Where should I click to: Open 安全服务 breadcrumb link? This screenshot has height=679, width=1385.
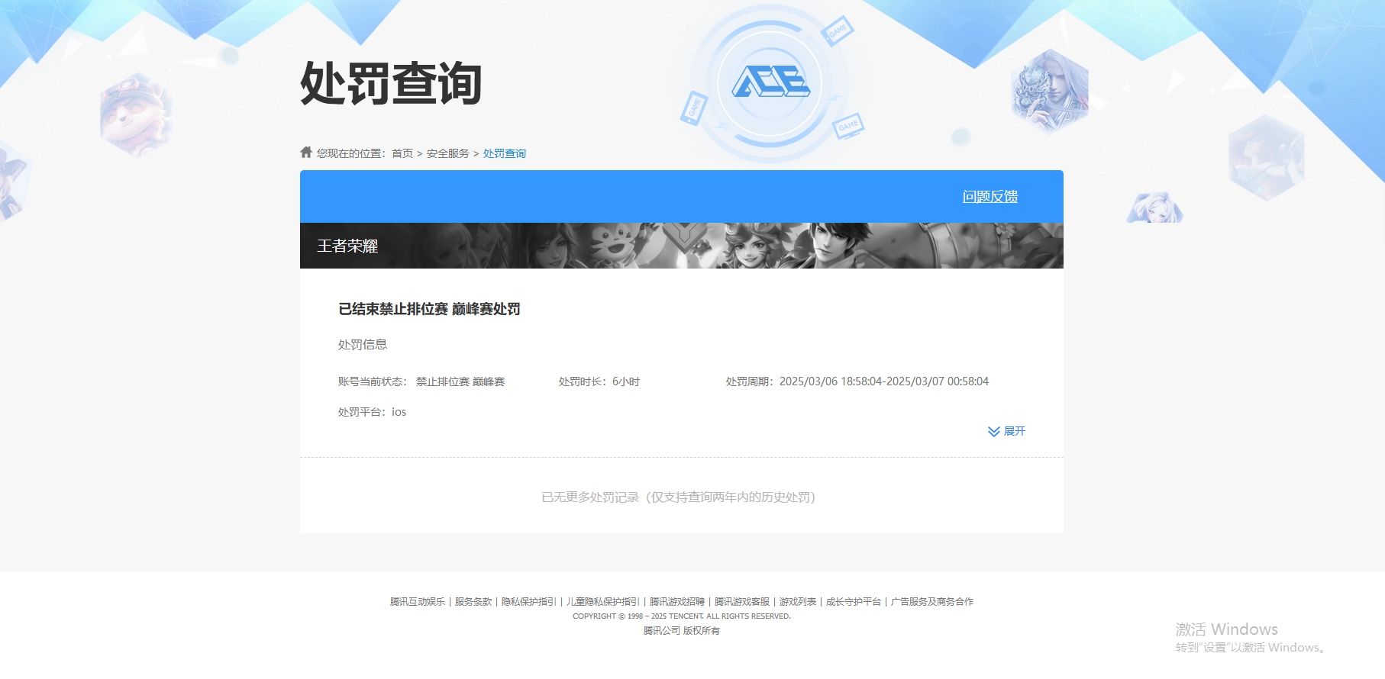447,153
